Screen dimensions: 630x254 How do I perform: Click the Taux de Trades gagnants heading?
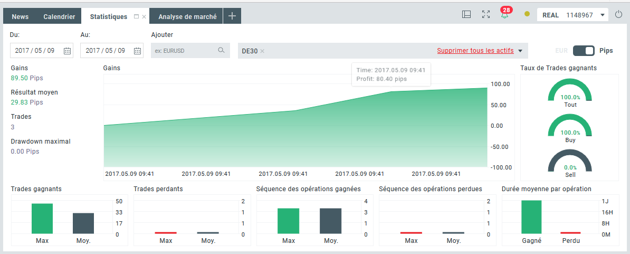point(558,68)
